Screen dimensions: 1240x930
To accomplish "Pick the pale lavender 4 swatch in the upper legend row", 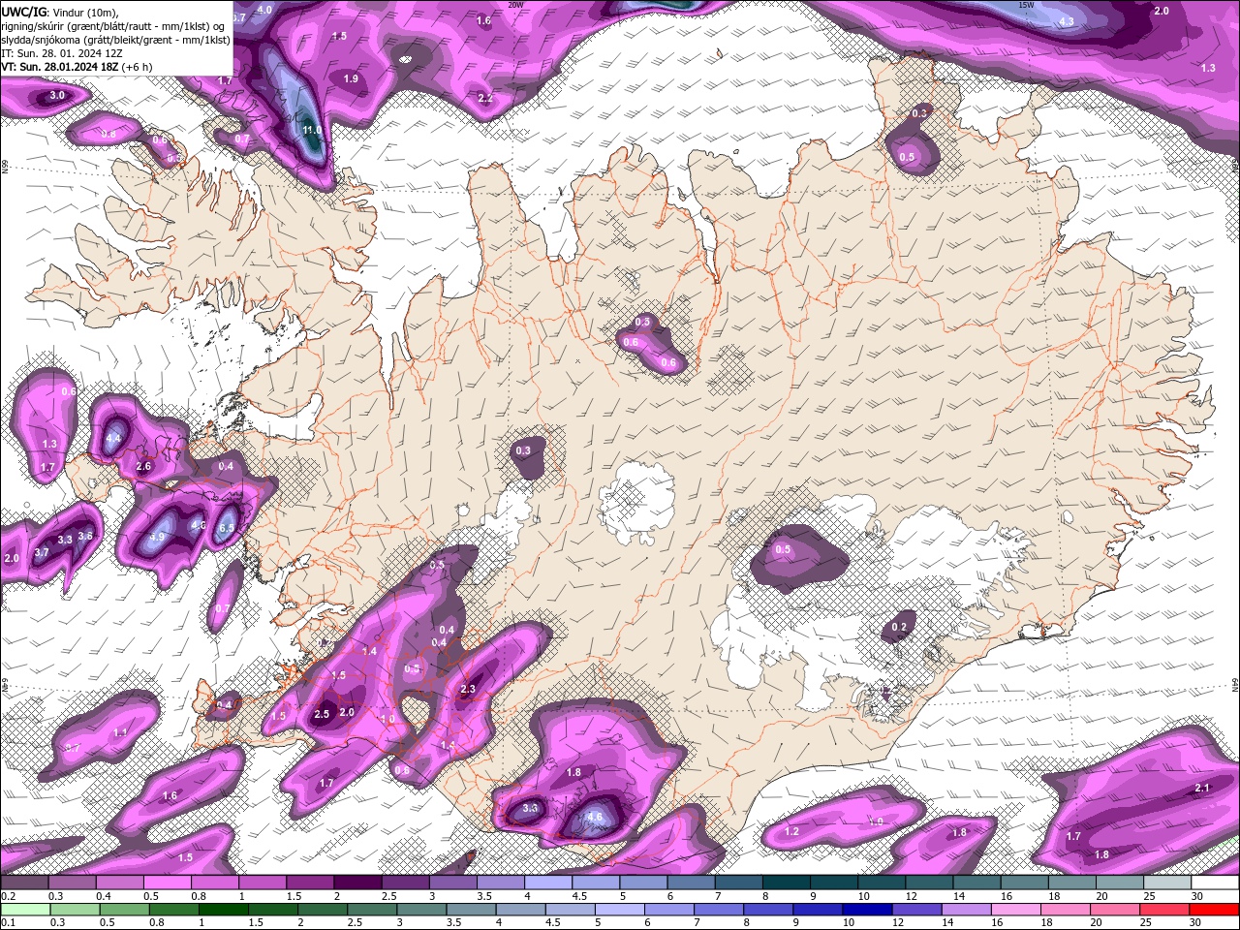I will 548,883.
